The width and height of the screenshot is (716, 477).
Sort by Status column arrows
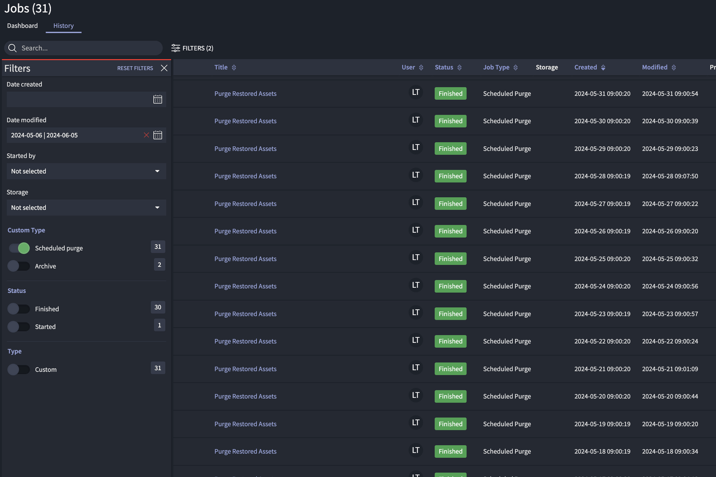[459, 68]
